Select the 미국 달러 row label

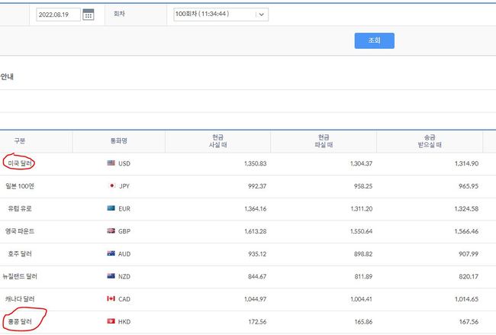(21, 163)
